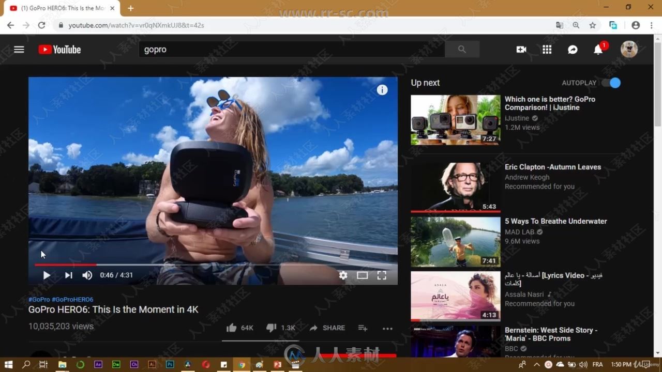Play the video
662x372 pixels.
click(47, 275)
